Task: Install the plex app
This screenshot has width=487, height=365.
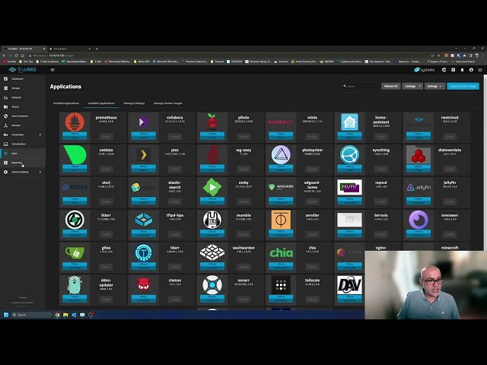Action: coord(175,169)
